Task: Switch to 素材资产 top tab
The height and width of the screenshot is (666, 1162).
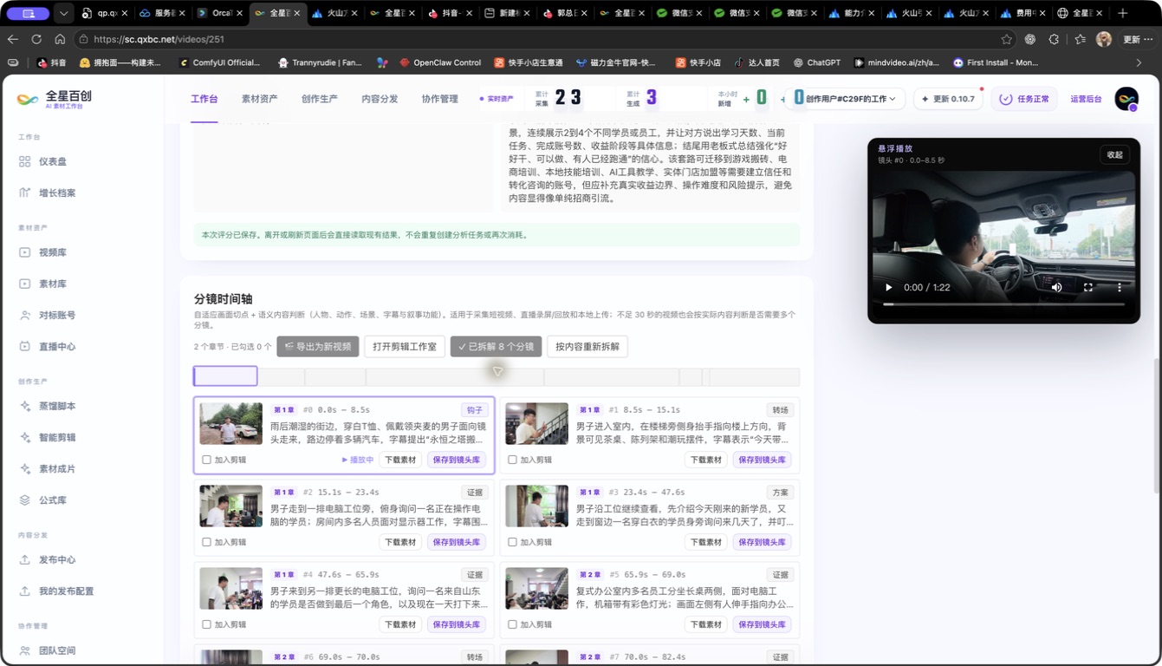Action: [x=259, y=99]
